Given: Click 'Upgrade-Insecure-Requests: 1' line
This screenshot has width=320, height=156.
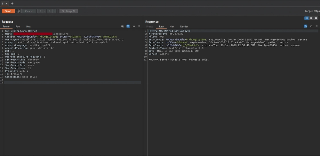Looking at the screenshot, I should 25,57.
